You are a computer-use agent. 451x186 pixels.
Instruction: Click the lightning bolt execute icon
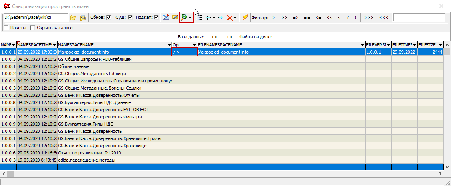pyautogui.click(x=245, y=18)
